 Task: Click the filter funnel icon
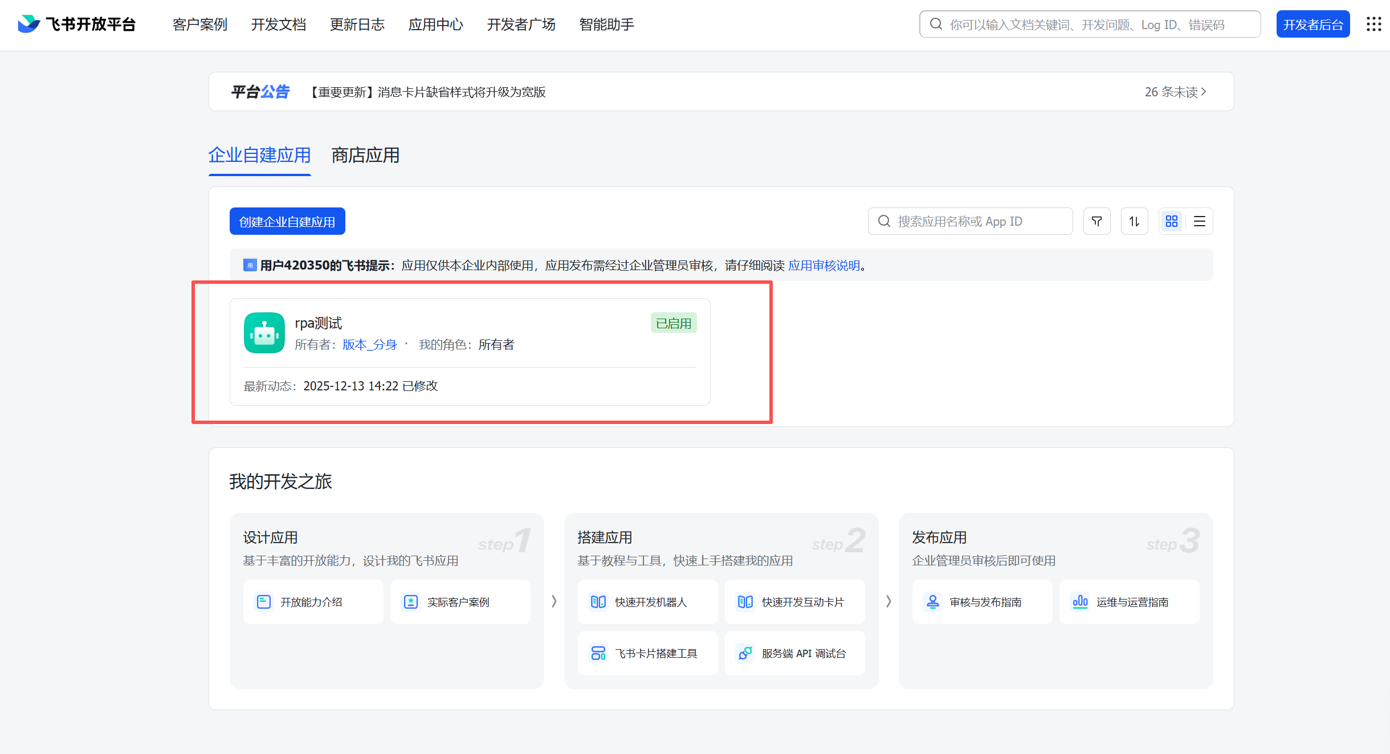1096,221
